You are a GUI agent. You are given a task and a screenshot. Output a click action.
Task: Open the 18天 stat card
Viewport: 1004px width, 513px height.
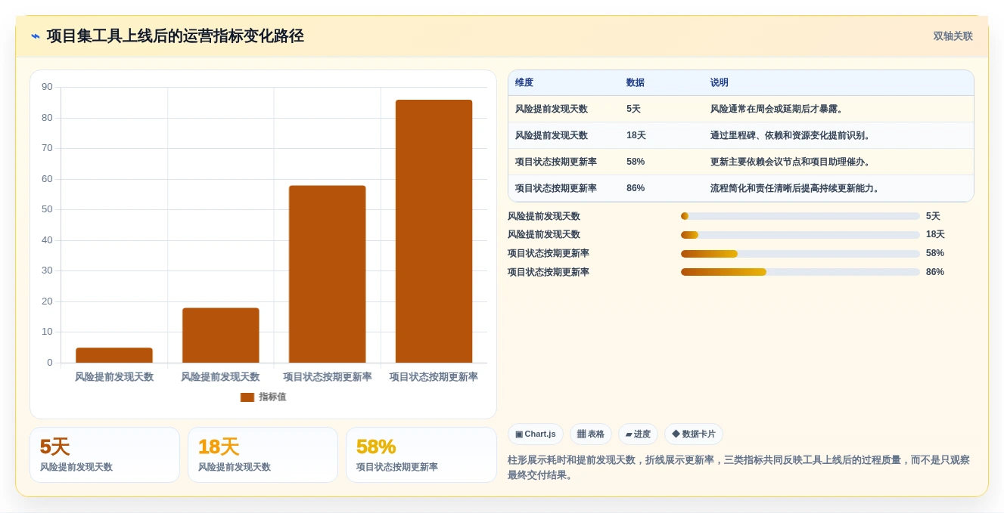(x=263, y=455)
